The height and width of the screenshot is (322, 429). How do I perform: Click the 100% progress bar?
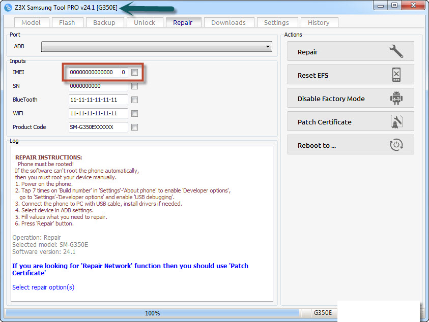[x=153, y=313]
